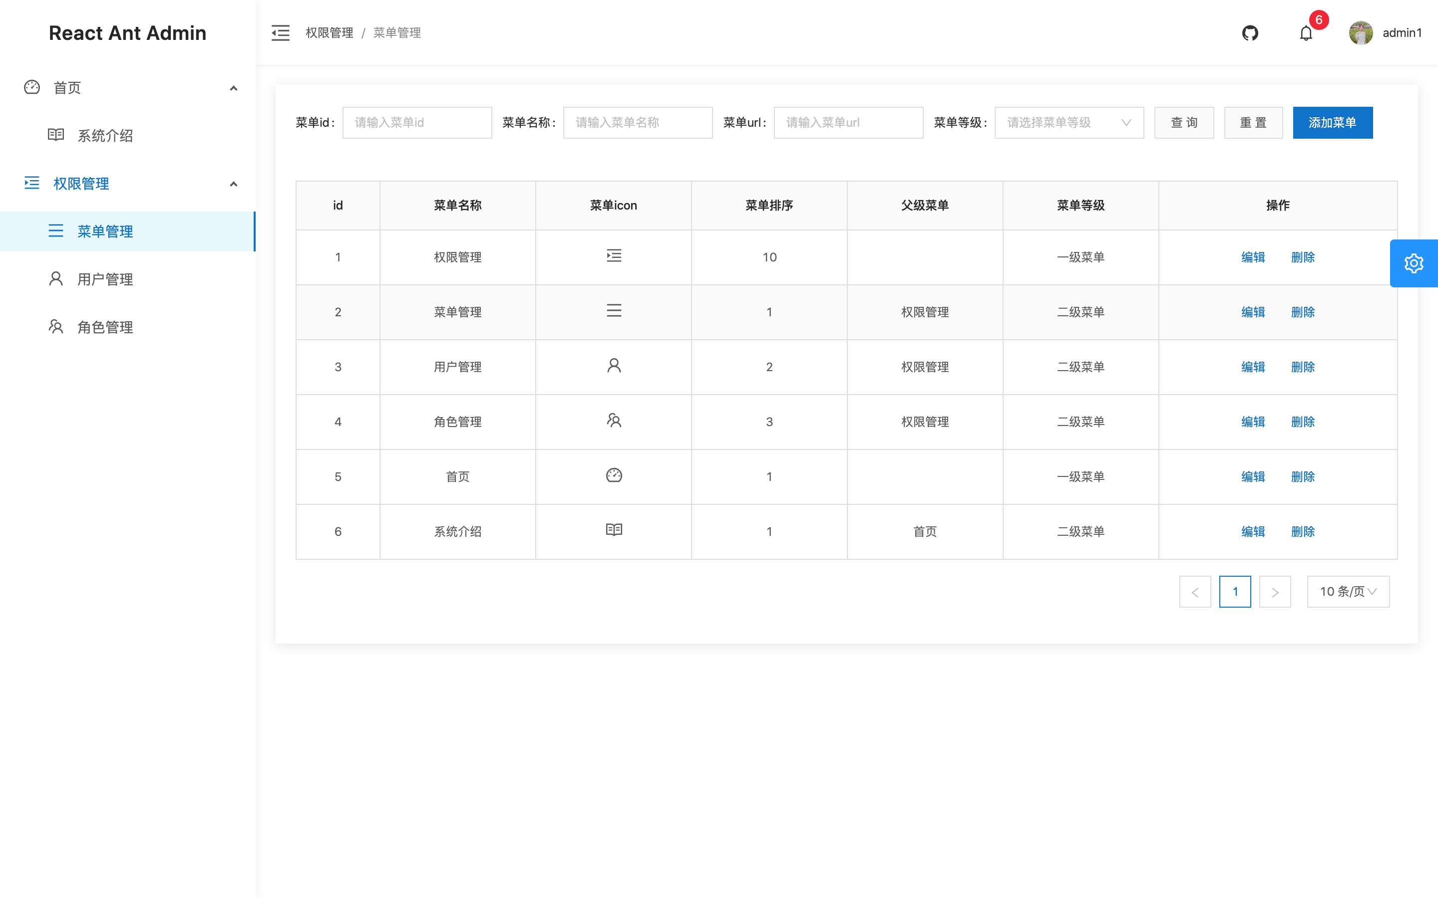Click the 角色管理 team icon in sidebar

coord(56,327)
